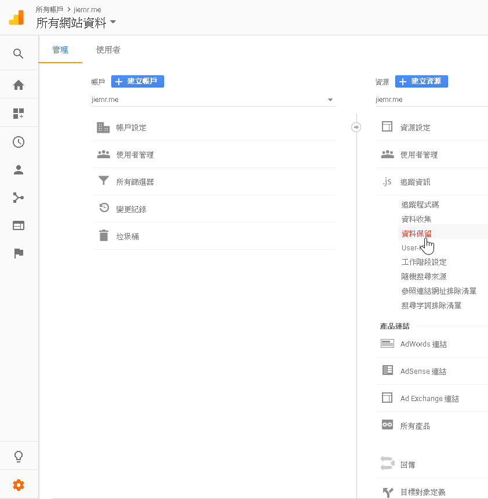Select the .js 追蹤資訊 icon
This screenshot has height=499, width=488.
pos(387,181)
